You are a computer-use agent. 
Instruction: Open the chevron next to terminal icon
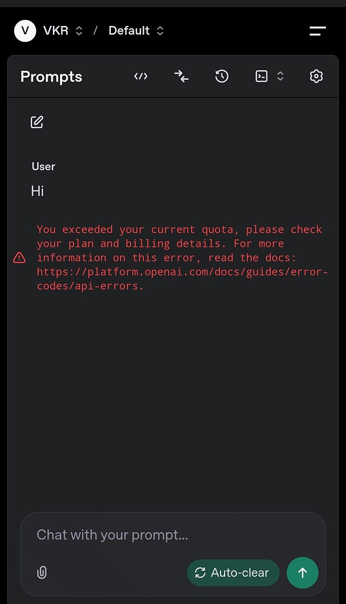(280, 76)
